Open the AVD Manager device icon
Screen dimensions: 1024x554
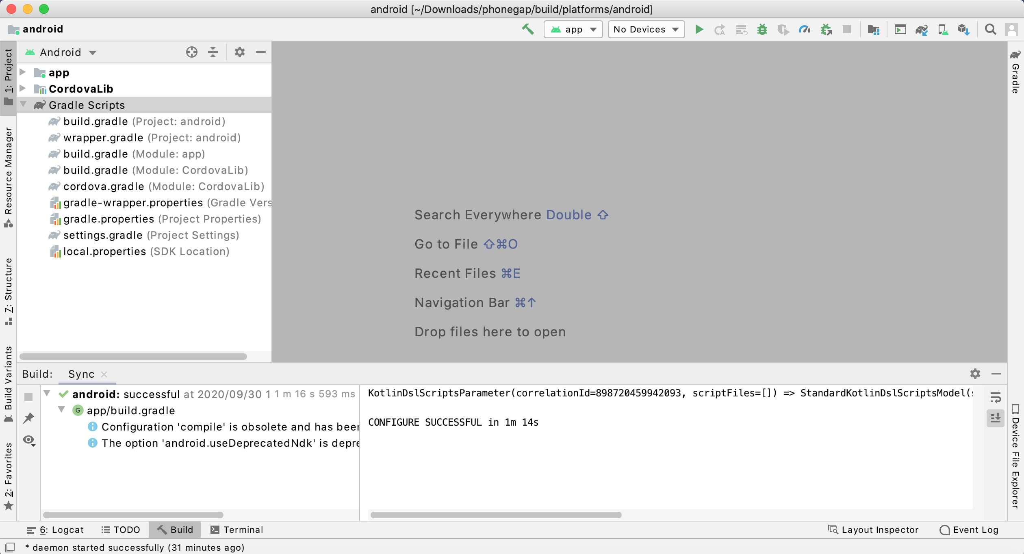(x=943, y=29)
